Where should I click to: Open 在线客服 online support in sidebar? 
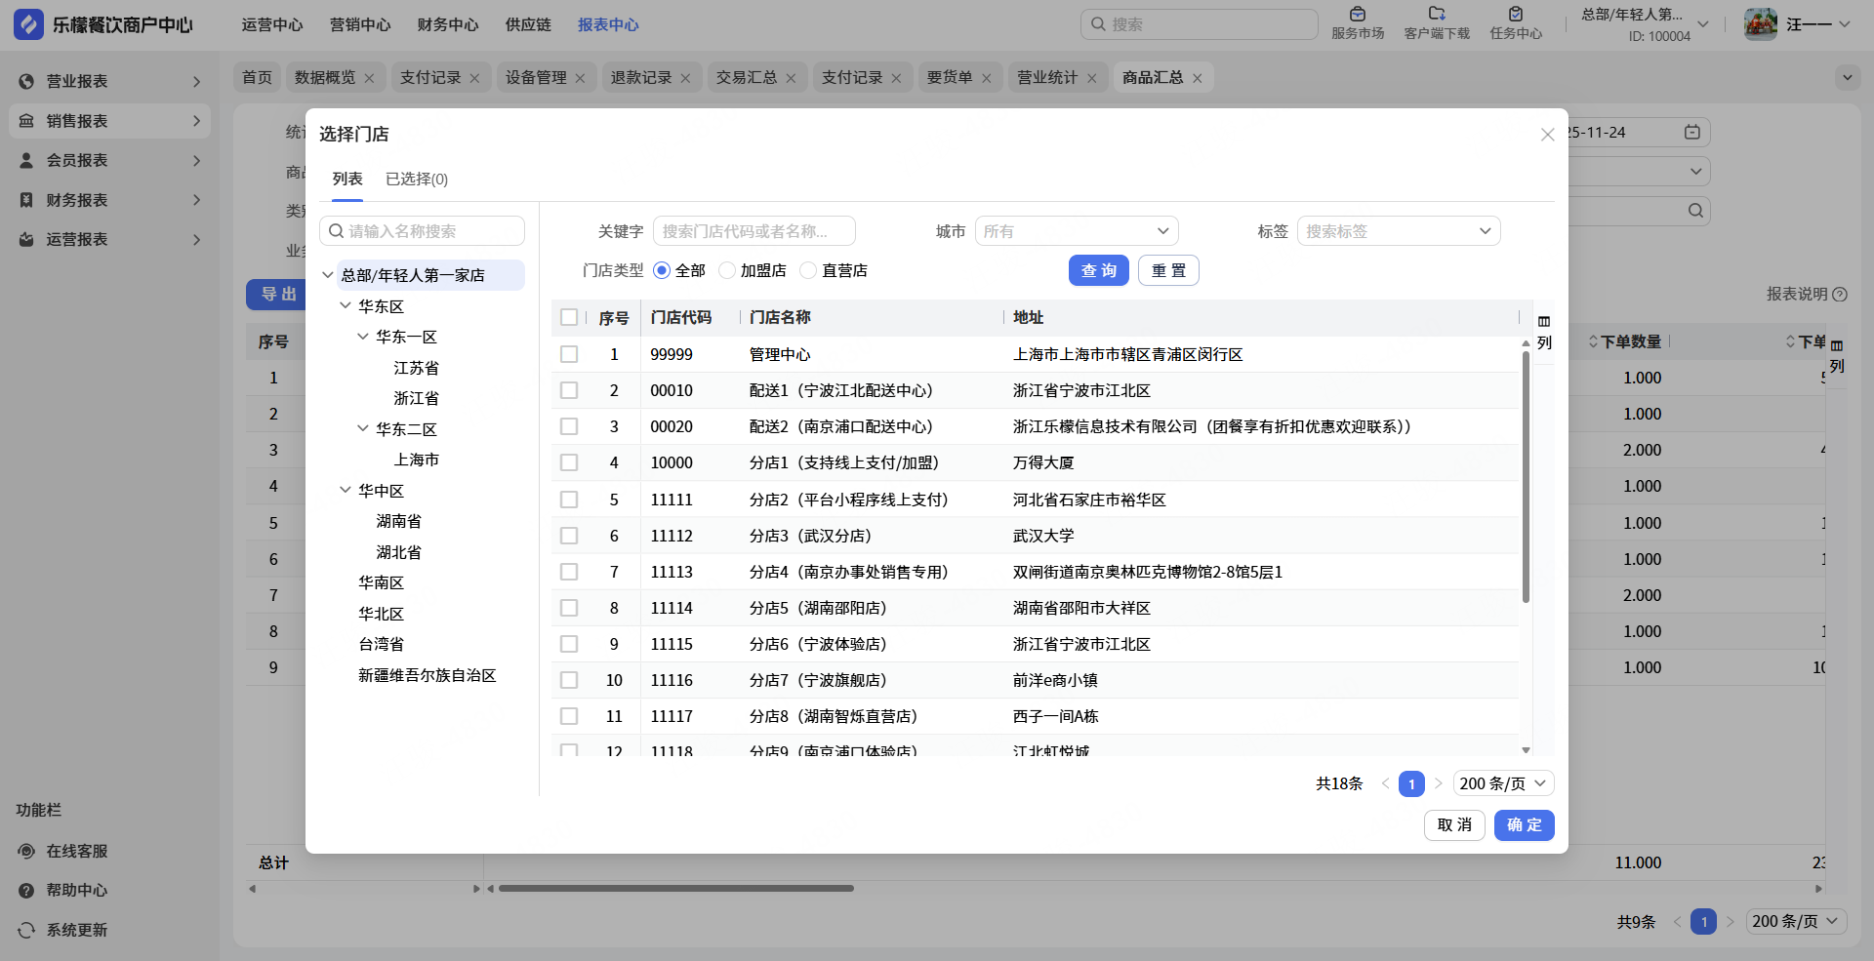76,851
